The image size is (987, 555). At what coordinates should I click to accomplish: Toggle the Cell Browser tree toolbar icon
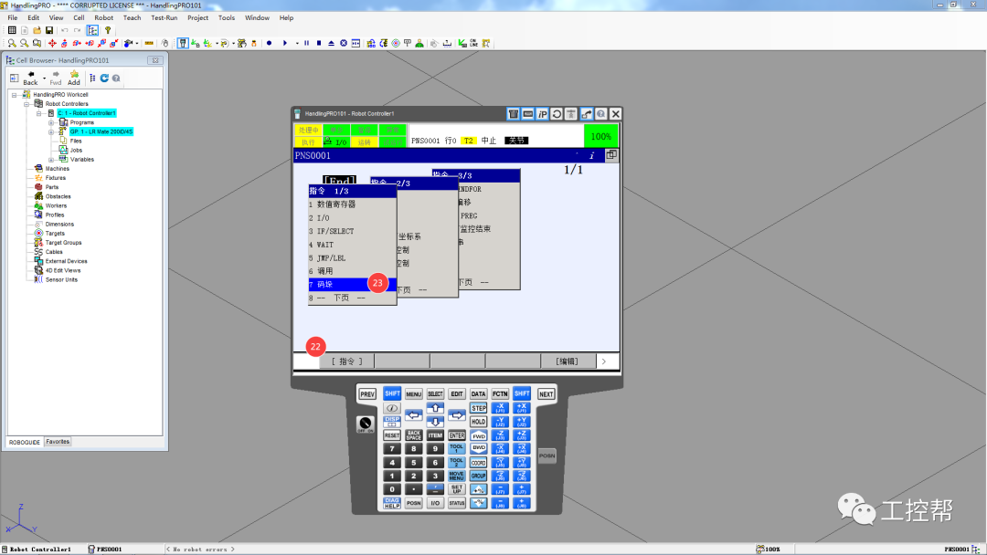click(92, 30)
